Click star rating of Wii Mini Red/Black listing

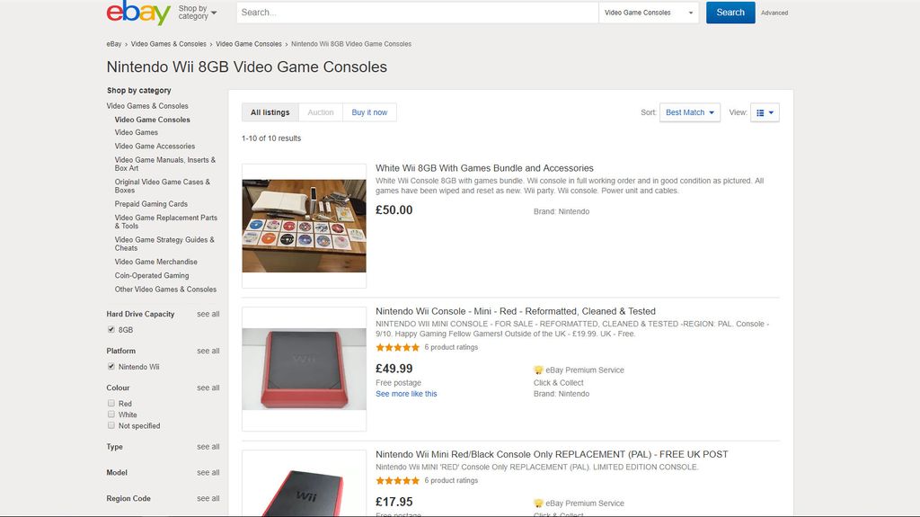coord(398,480)
